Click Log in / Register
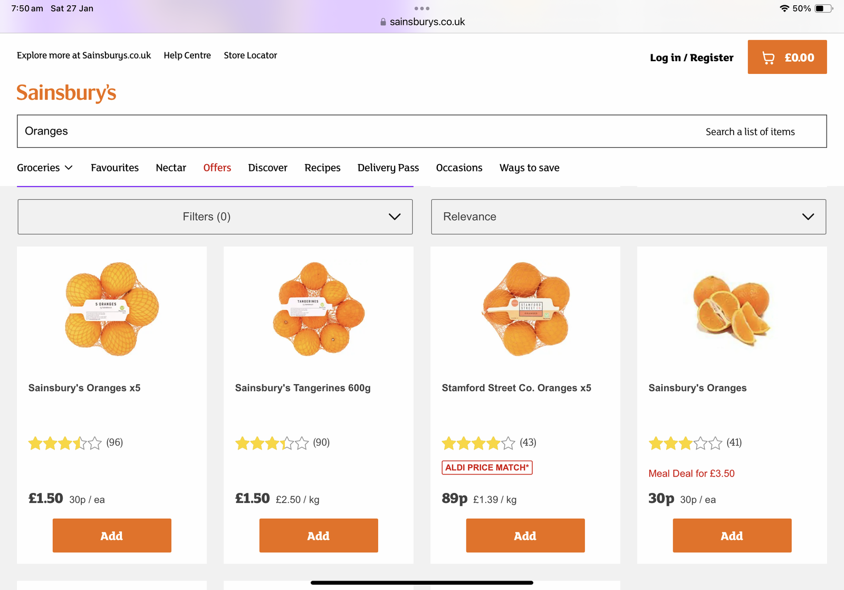Viewport: 844px width, 590px height. tap(692, 58)
